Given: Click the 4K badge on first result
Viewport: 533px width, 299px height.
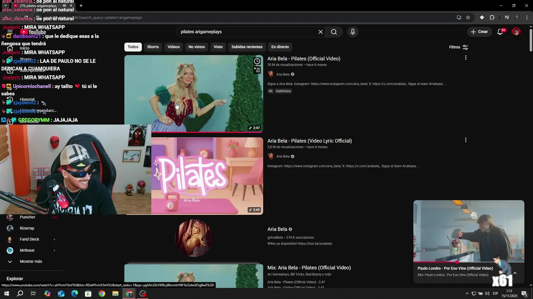Looking at the screenshot, I should pos(271,91).
